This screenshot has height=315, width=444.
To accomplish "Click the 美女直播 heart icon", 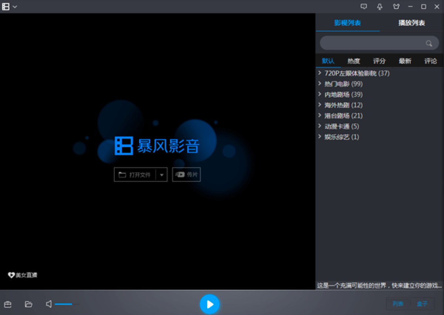I will (11, 275).
